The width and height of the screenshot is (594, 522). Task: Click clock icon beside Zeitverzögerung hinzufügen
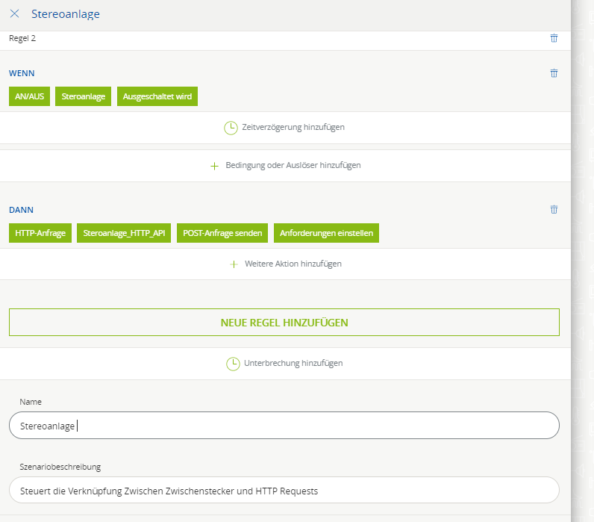click(231, 128)
